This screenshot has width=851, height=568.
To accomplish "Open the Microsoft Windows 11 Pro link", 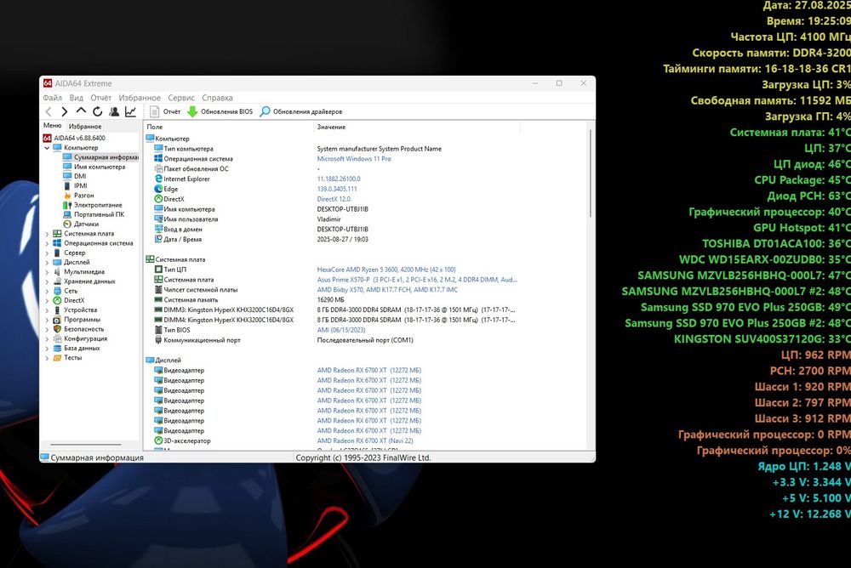I will pyautogui.click(x=354, y=159).
